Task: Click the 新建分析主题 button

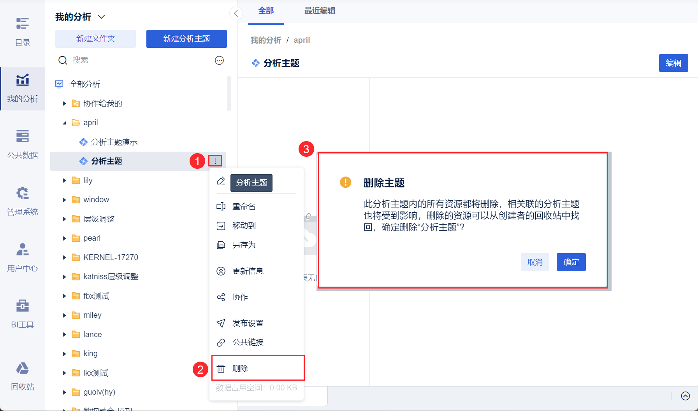Action: pos(186,39)
